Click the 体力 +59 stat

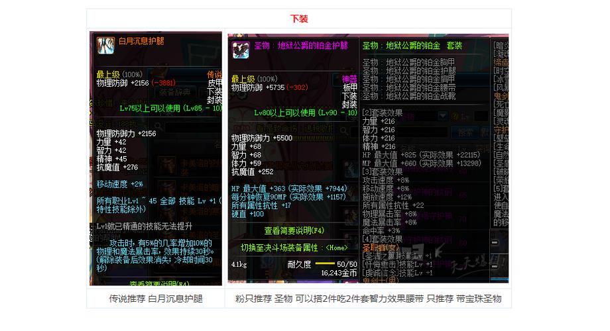click(x=246, y=163)
